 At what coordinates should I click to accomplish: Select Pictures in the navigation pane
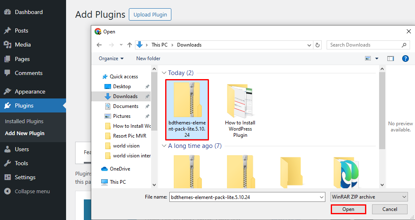[122, 116]
